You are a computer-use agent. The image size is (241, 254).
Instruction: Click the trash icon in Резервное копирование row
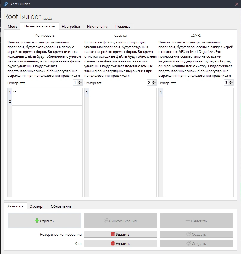[x=113, y=234]
